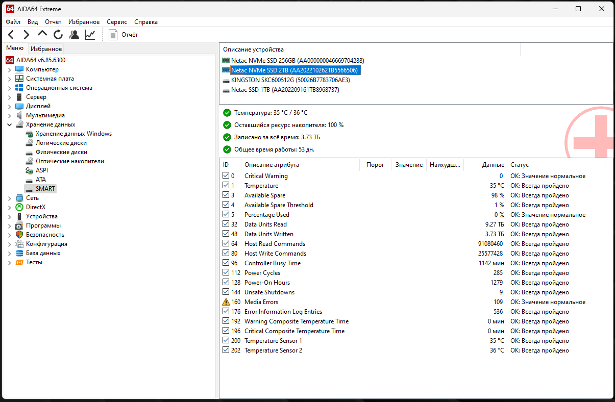Select the AIDA64 v6.85.6300 root icon
This screenshot has height=402, width=615.
pos(10,60)
